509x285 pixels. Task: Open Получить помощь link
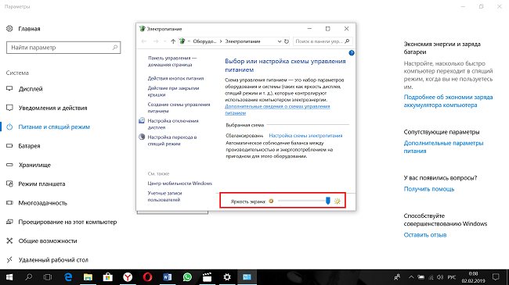coord(429,189)
